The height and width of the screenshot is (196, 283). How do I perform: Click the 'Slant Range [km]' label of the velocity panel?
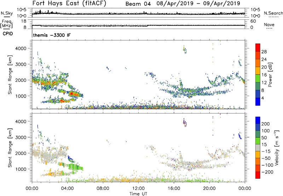coord(10,148)
